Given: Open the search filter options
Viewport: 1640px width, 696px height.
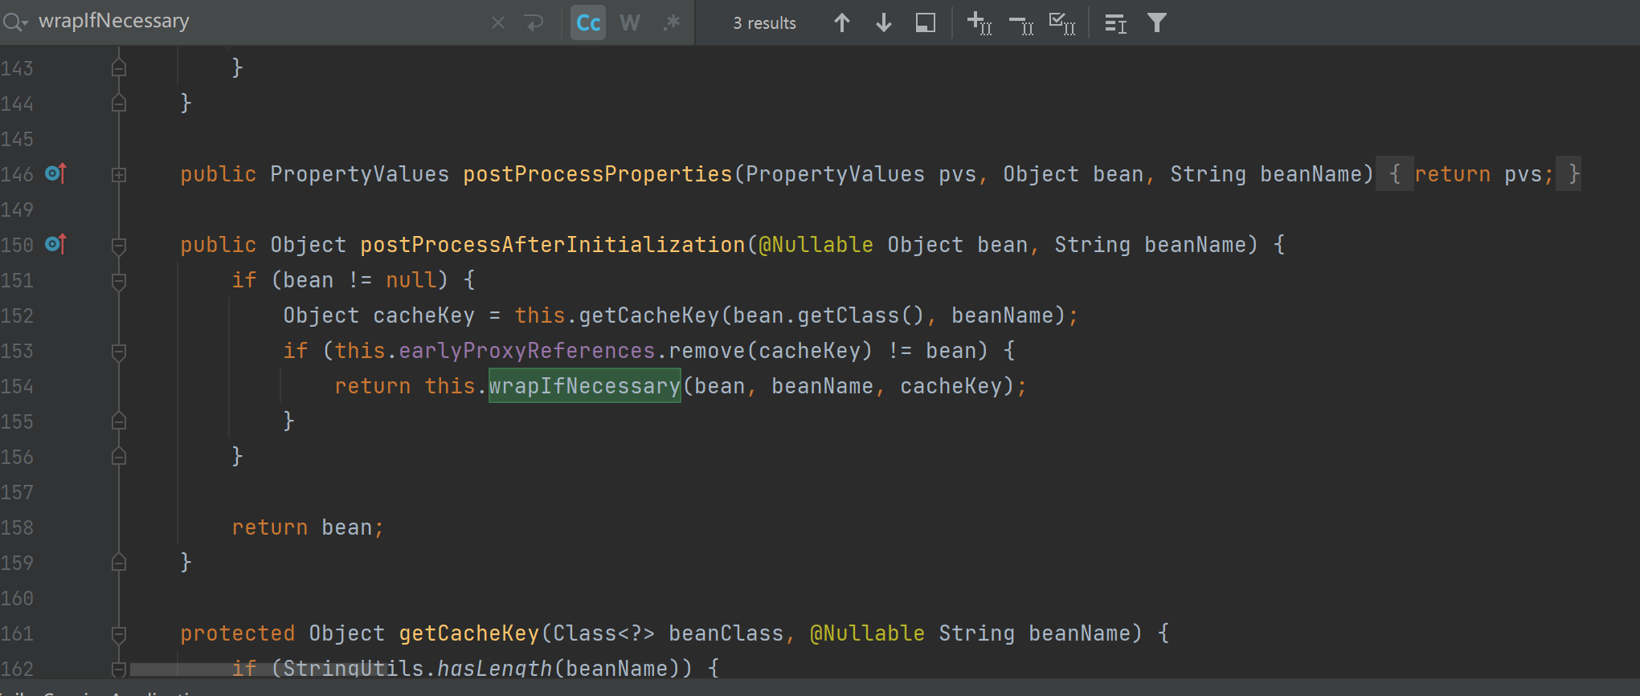Looking at the screenshot, I should click(1156, 23).
